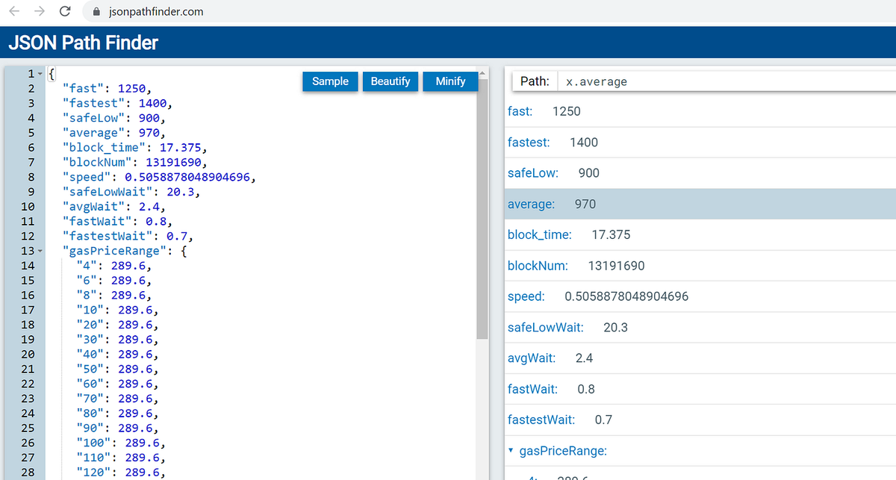Beautify the JSON in the editor
Viewport: 896px width, 480px height.
pos(391,81)
